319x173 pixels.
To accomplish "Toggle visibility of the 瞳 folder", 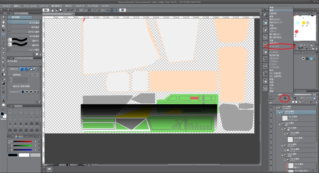I will (271, 129).
